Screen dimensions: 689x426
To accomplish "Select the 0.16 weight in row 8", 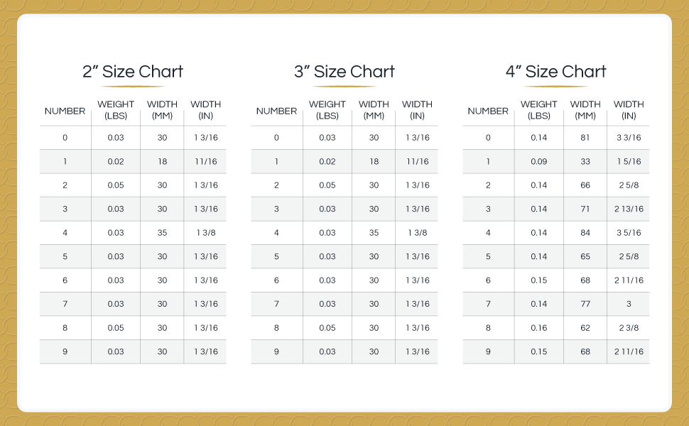I will click(x=539, y=328).
